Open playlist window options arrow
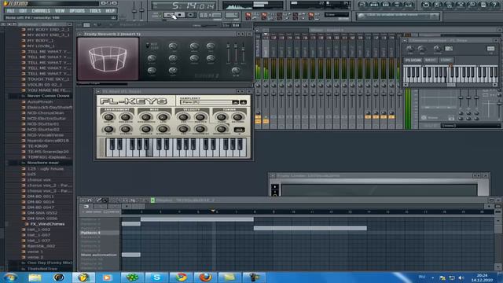This screenshot has height=283, width=503. 83,200
